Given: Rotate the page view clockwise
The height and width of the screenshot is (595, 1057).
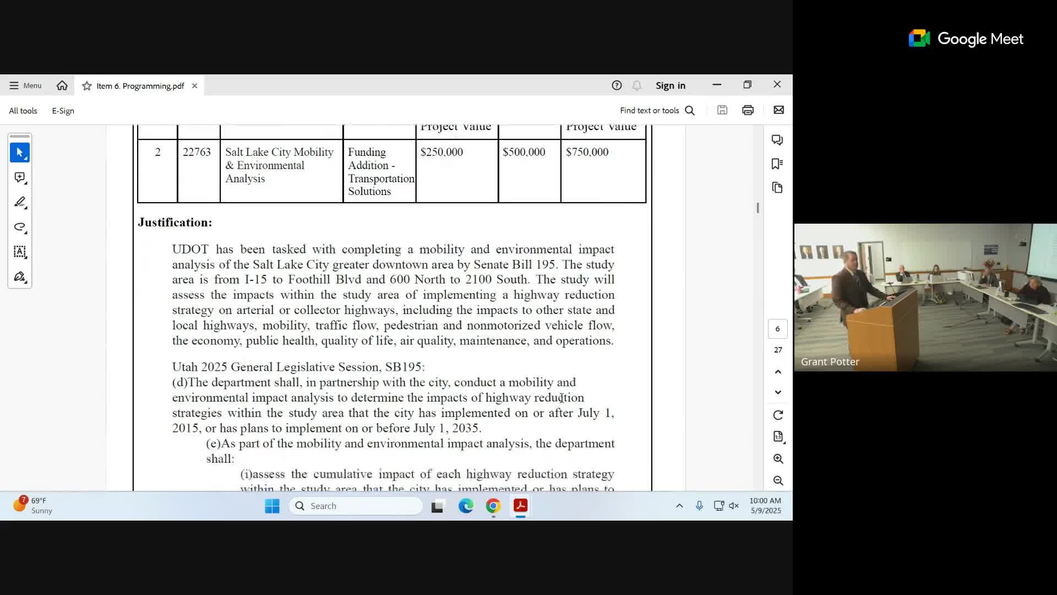Looking at the screenshot, I should click(778, 415).
